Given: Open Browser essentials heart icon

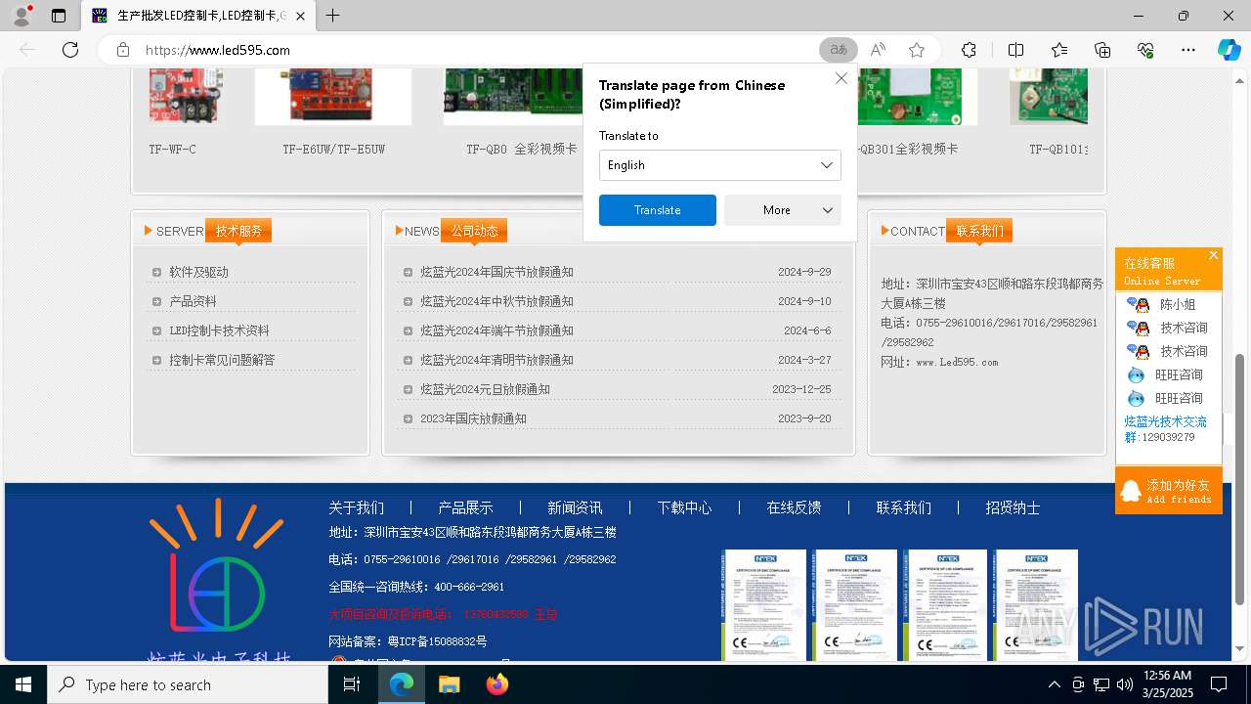Looking at the screenshot, I should (1145, 50).
